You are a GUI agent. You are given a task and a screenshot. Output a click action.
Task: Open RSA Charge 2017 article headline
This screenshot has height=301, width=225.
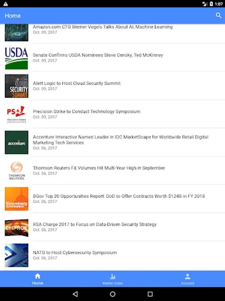click(95, 224)
